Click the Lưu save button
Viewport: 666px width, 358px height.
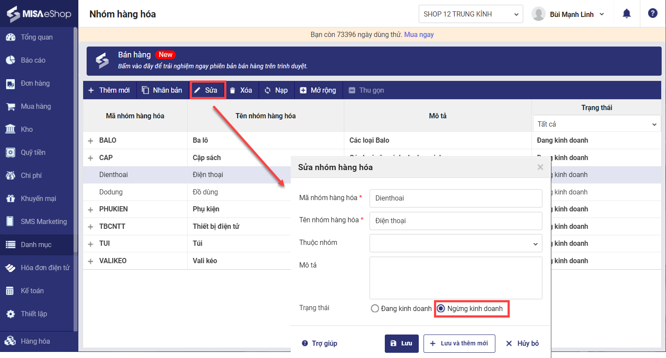click(x=401, y=343)
